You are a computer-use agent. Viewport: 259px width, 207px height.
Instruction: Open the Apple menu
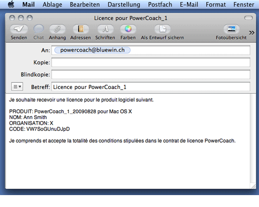(x=11, y=4)
